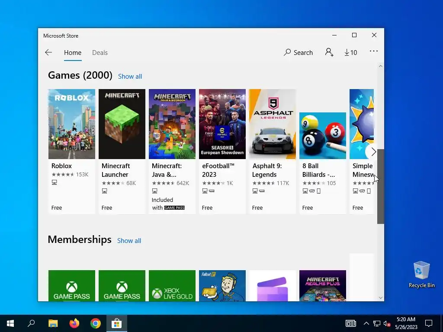Viewport: 443px width, 332px height.
Task: Open the Minecraft Realms Plus tile
Action: click(x=323, y=286)
